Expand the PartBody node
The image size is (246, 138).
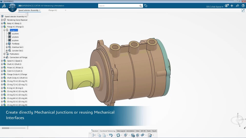point(7,44)
